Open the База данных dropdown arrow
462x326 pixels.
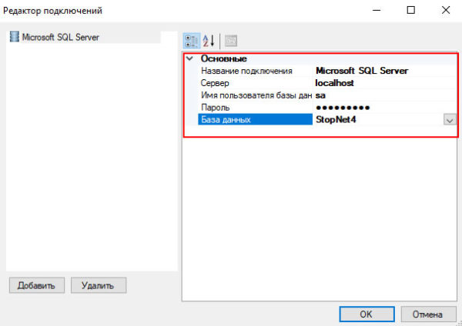click(x=450, y=120)
